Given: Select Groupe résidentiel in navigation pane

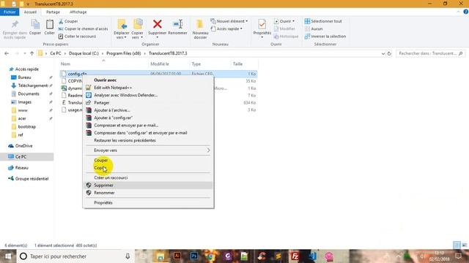Looking at the screenshot, I should (32, 179).
